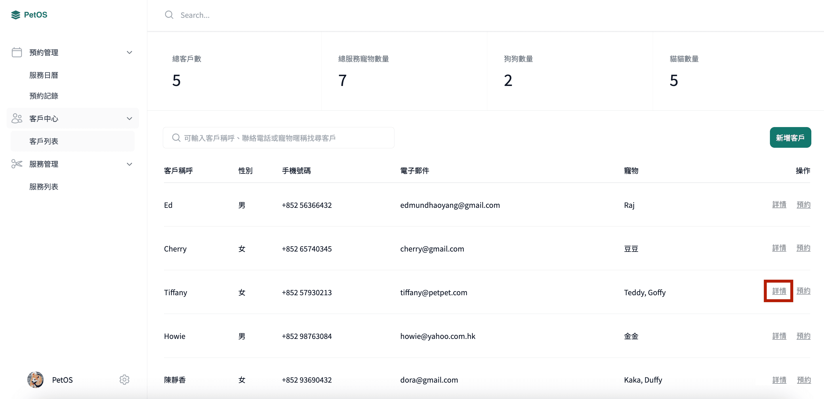824x399 pixels.
Task: Click phone number +852 56366432
Action: [307, 205]
